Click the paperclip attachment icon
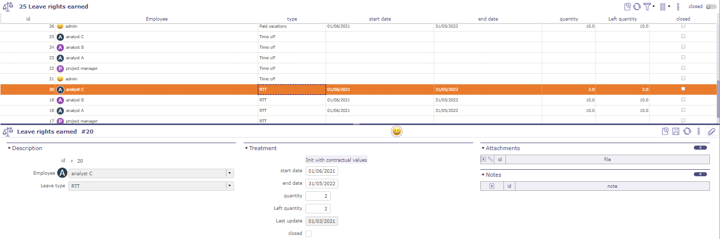This screenshot has width=720, height=239. [711, 132]
